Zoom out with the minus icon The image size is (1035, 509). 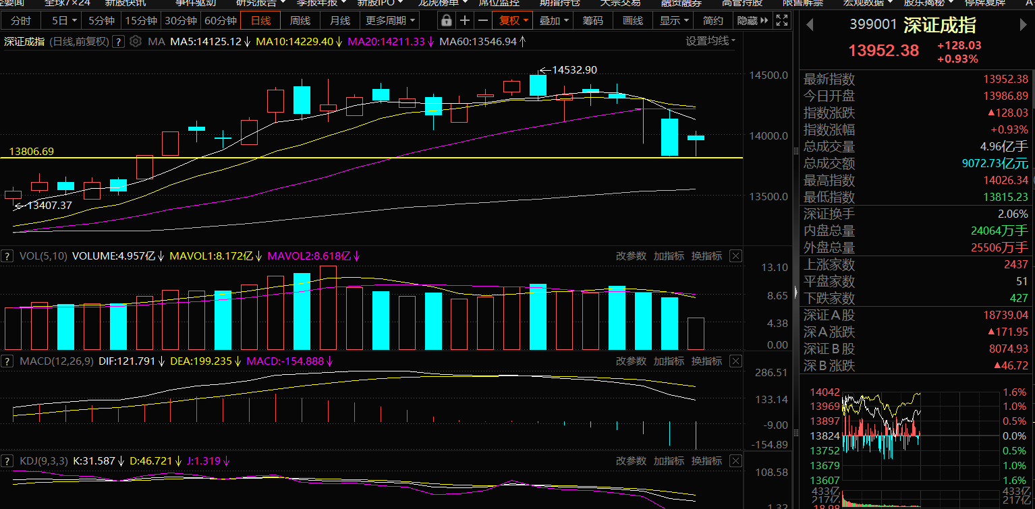point(482,20)
